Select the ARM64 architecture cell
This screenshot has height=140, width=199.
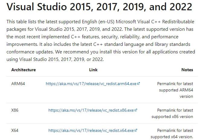[x=18, y=84]
